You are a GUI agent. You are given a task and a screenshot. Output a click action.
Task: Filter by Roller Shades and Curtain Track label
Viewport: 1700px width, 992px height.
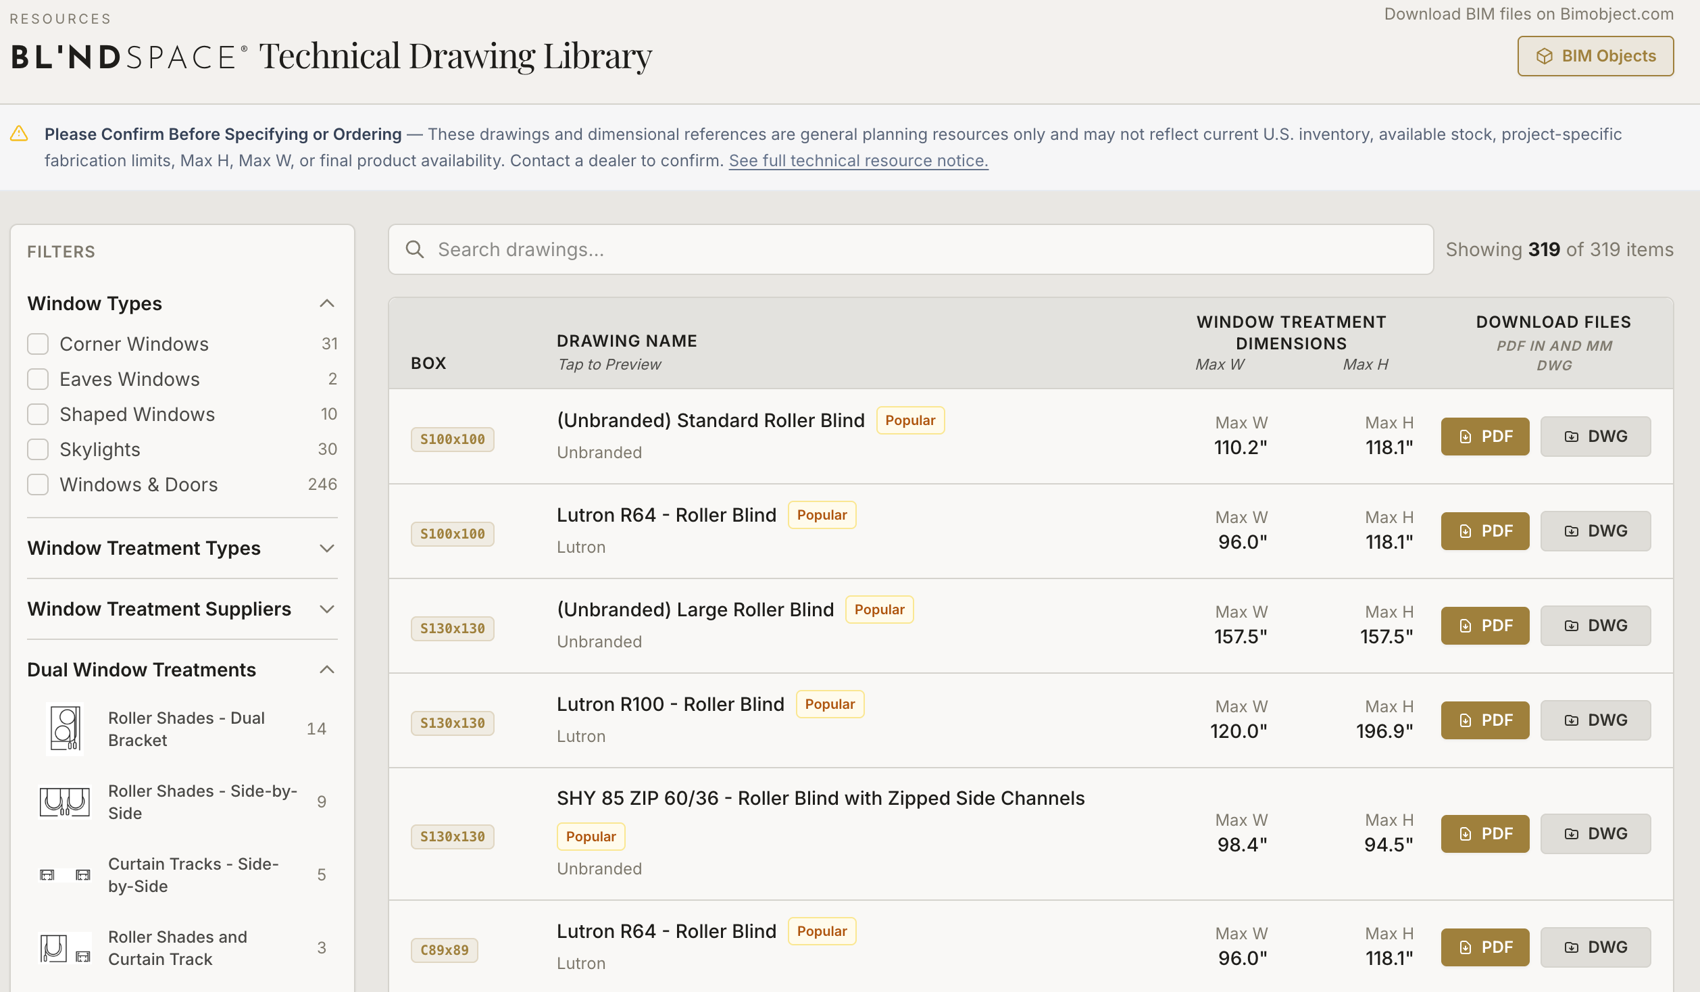click(178, 947)
